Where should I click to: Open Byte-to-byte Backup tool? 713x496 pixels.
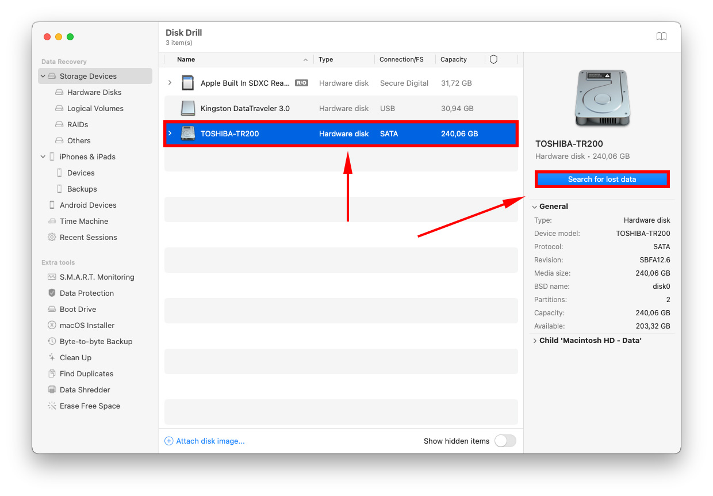tap(96, 341)
